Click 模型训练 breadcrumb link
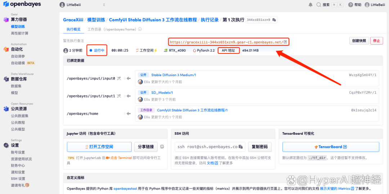This screenshot has width=389, height=194. pyautogui.click(x=96, y=20)
